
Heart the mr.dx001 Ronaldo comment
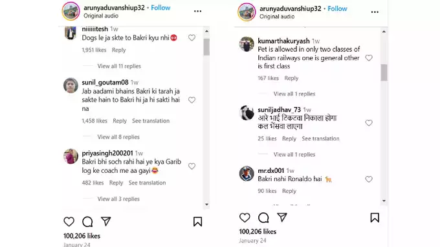[x=369, y=179]
